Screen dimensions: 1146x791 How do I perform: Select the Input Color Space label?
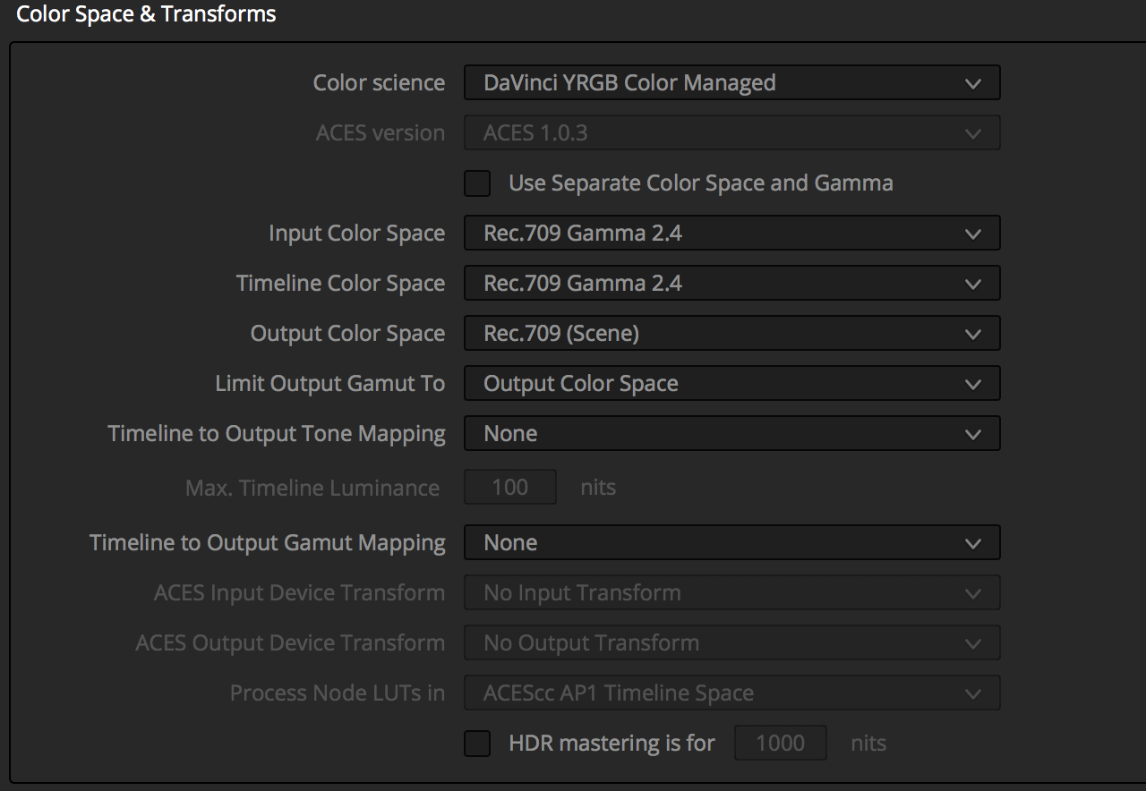[x=356, y=233]
